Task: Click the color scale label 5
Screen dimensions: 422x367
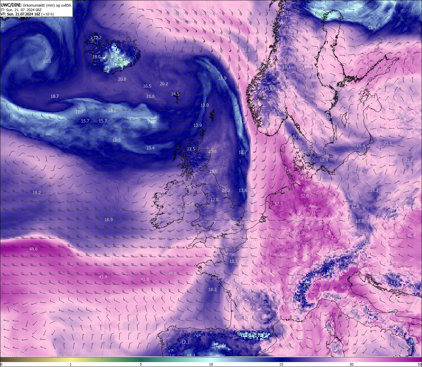Action: coord(141,364)
